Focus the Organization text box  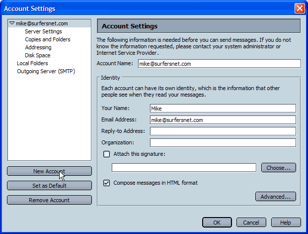[223, 142]
